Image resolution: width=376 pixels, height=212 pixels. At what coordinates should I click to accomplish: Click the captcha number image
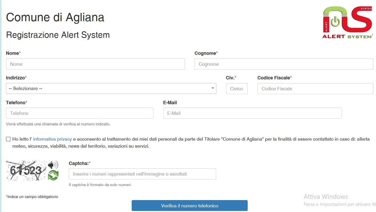26,170
